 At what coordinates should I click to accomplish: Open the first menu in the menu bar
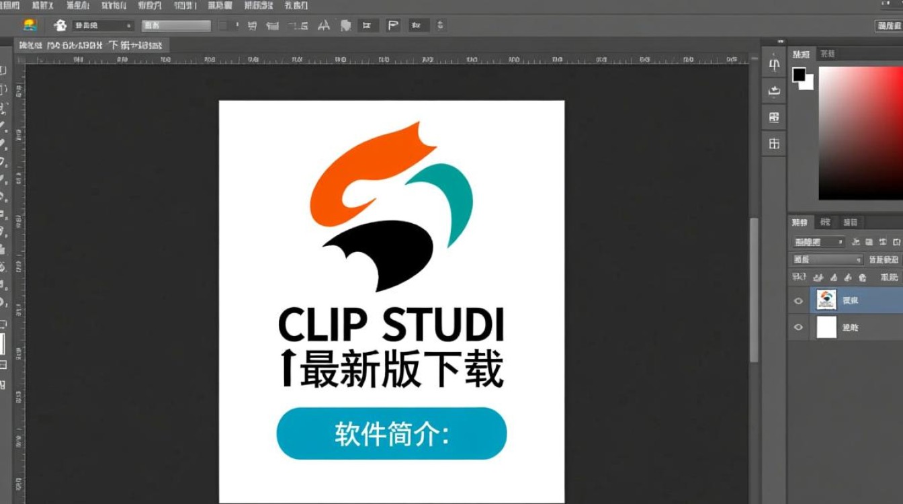coord(10,5)
